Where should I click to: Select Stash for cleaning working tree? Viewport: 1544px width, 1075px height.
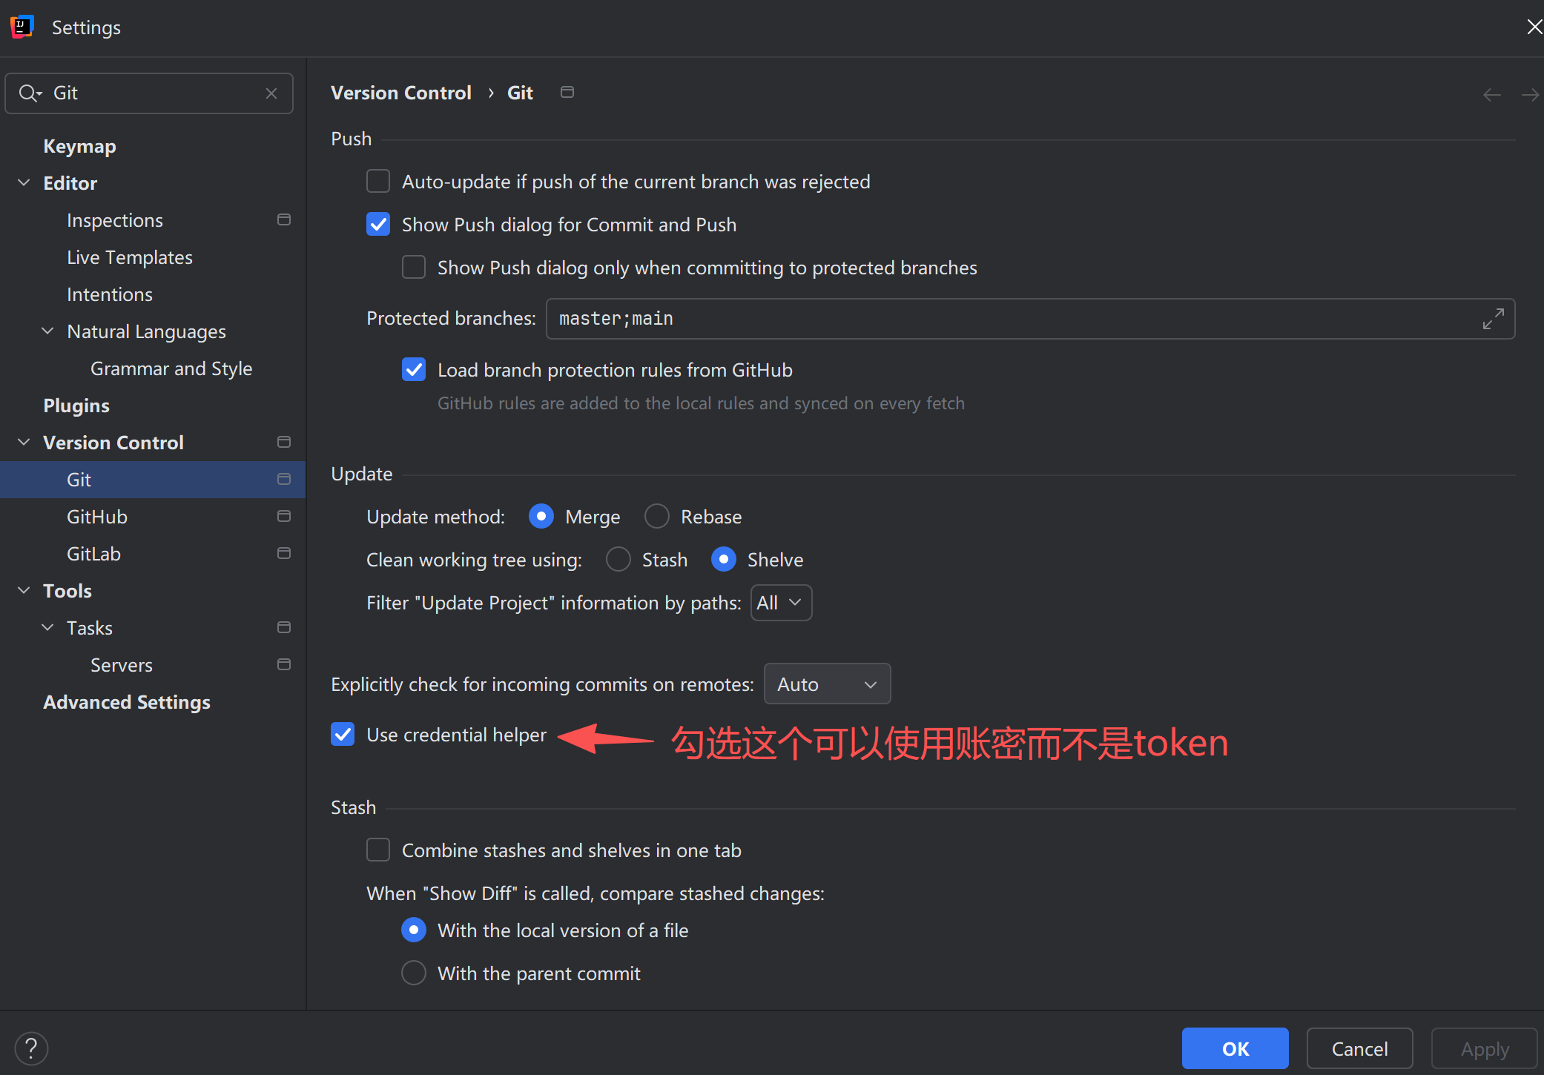618,560
